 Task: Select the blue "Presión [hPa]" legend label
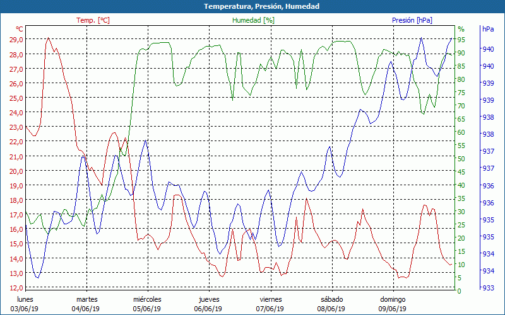[x=412, y=20]
